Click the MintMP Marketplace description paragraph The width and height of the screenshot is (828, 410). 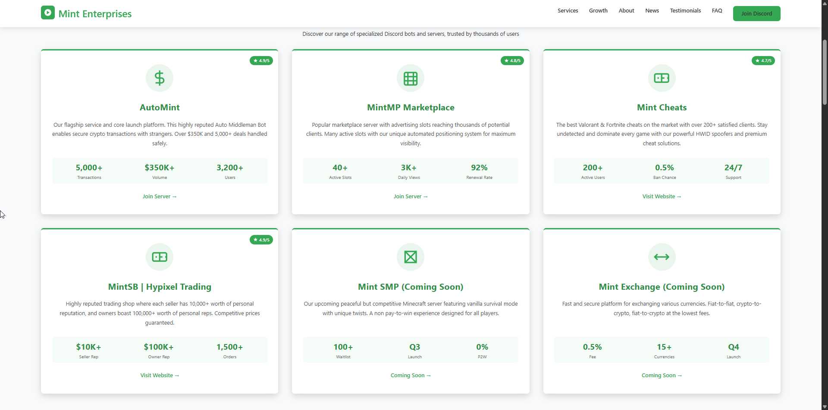411,134
